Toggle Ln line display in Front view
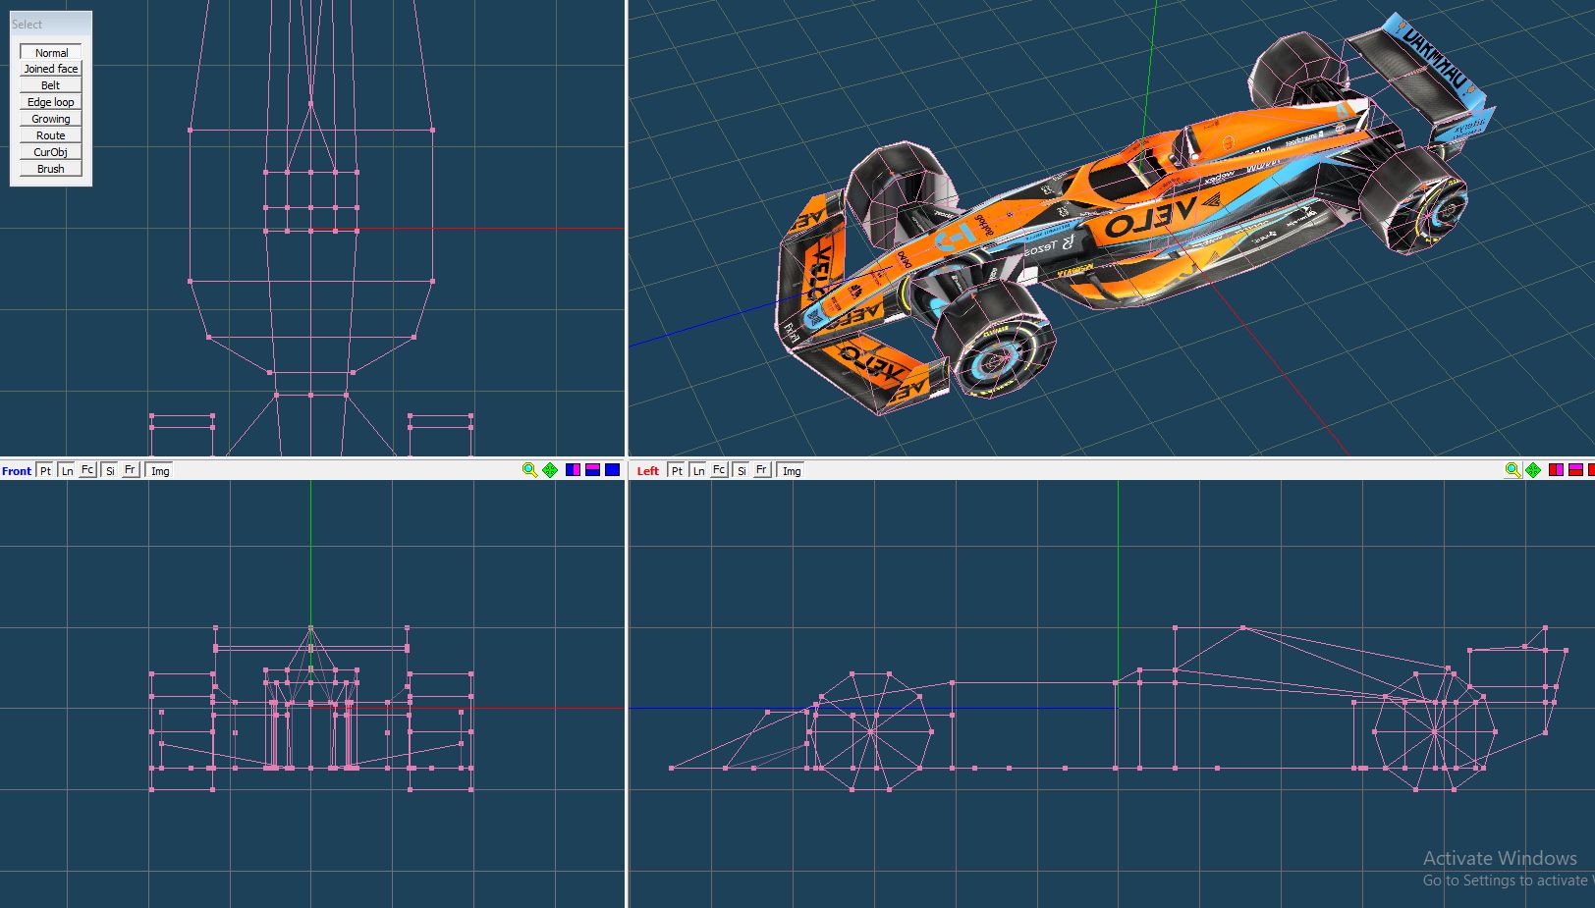 point(67,470)
